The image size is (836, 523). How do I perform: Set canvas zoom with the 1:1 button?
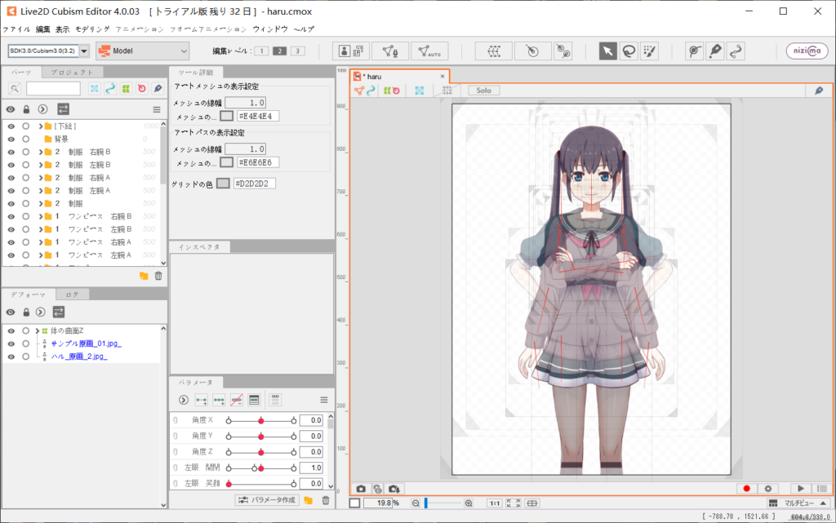tap(494, 503)
